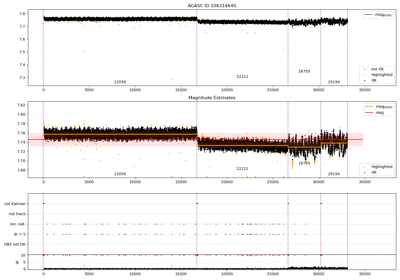Click the "dr > 5" row label

20,234
